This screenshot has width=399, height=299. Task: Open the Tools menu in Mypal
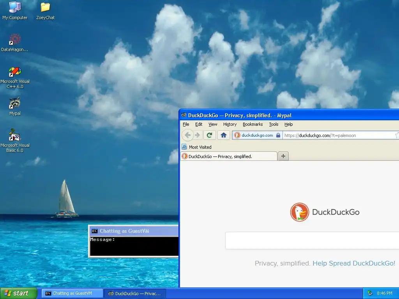tap(274, 124)
